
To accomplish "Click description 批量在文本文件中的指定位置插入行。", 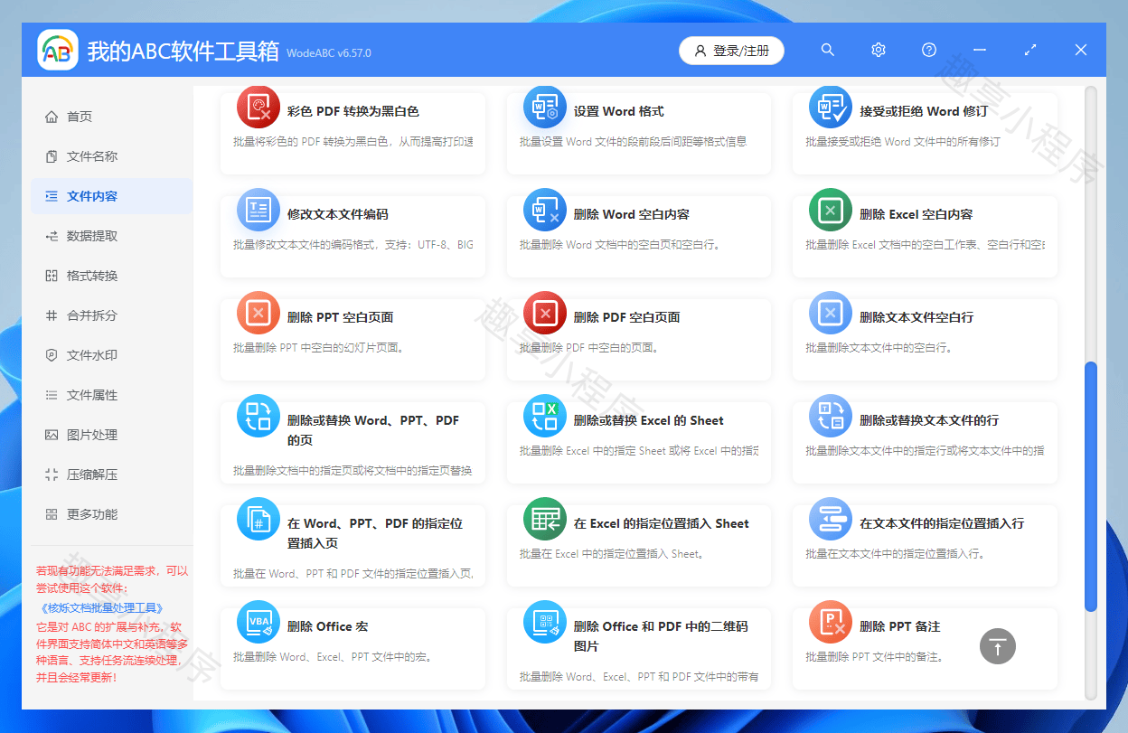I will coord(895,554).
